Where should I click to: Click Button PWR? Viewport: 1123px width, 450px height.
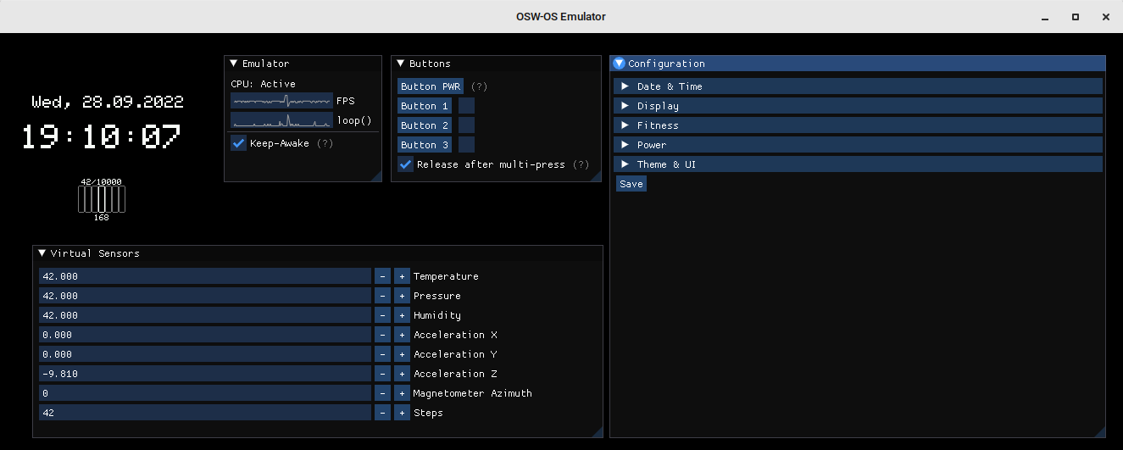tap(431, 86)
